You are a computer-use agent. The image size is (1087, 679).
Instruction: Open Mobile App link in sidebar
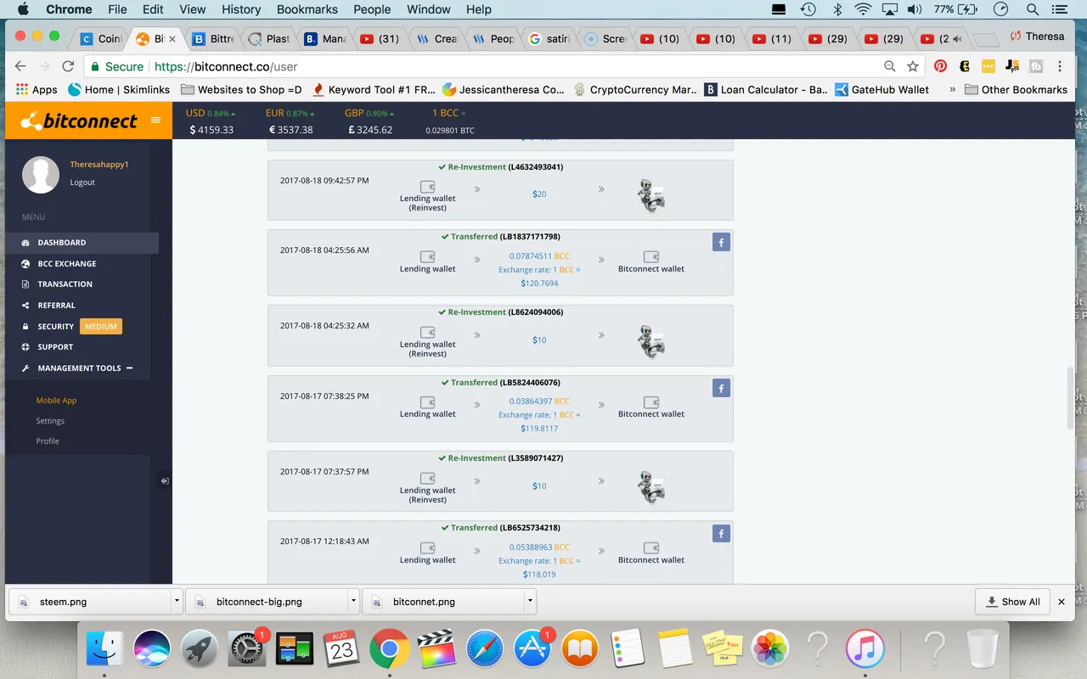(x=56, y=401)
